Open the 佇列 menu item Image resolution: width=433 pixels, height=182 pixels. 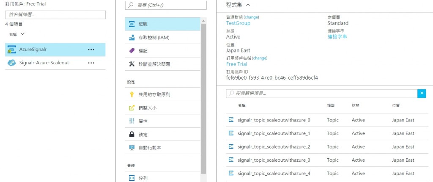162,177
